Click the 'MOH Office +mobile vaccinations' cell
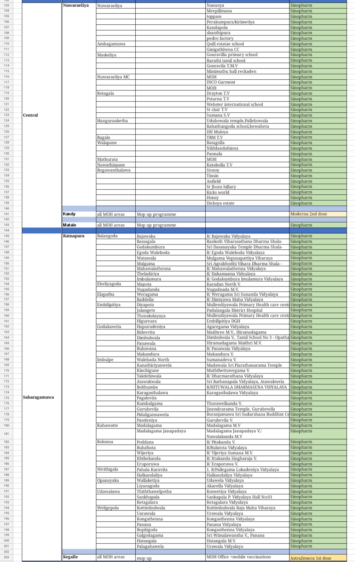355x562 pixels. [x=247, y=557]
